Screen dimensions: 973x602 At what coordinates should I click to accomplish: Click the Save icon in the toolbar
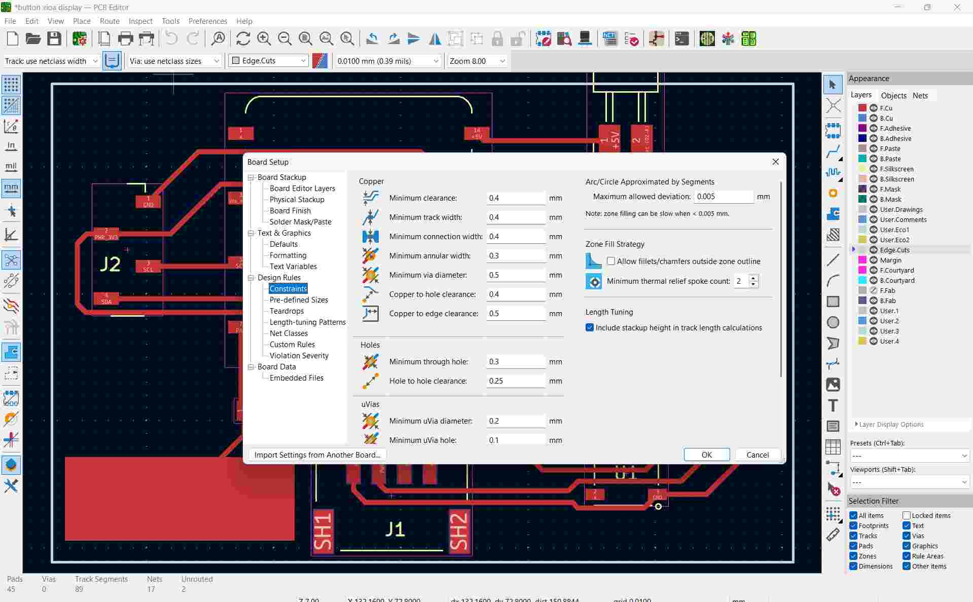[x=54, y=39]
